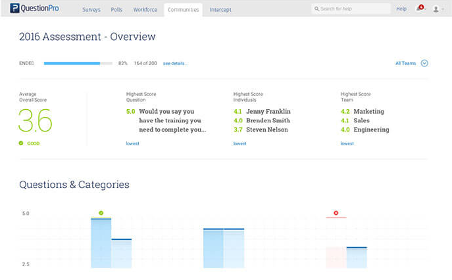Open the notifications bell icon
The height and width of the screenshot is (280, 452).
[x=420, y=10]
